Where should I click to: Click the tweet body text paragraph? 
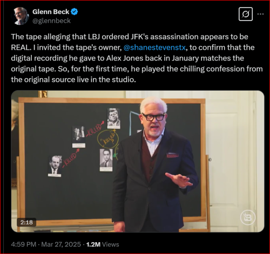137,58
